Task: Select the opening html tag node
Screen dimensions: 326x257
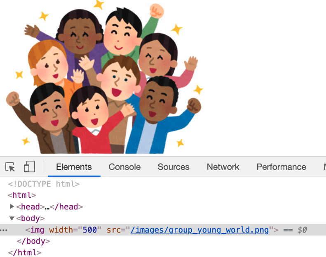Action: 22,195
